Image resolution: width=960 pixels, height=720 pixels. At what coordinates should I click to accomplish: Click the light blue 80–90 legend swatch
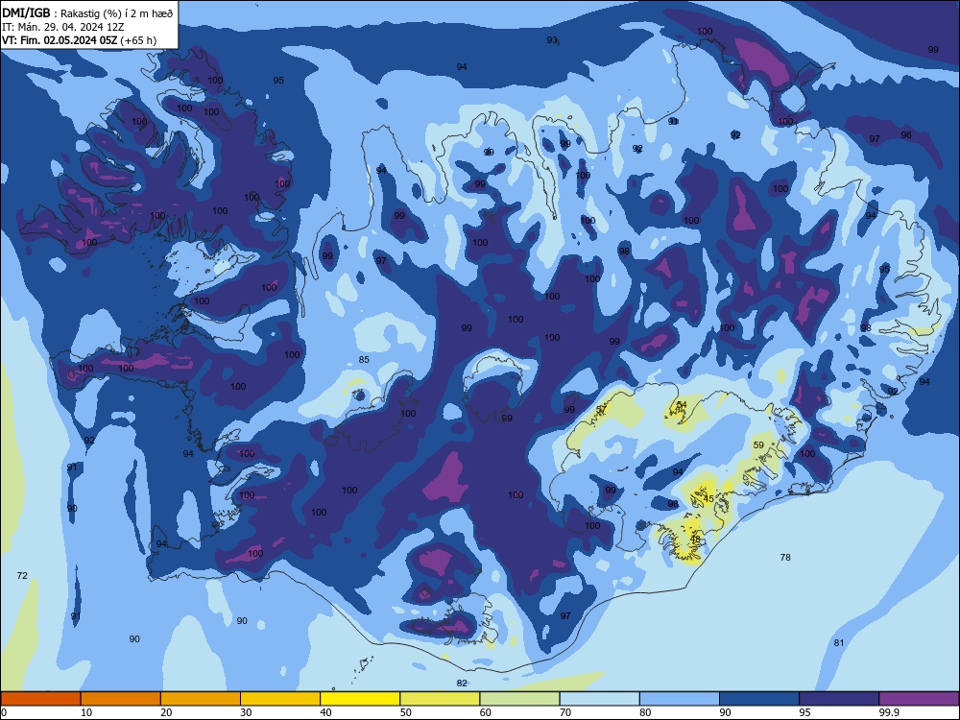click(680, 699)
